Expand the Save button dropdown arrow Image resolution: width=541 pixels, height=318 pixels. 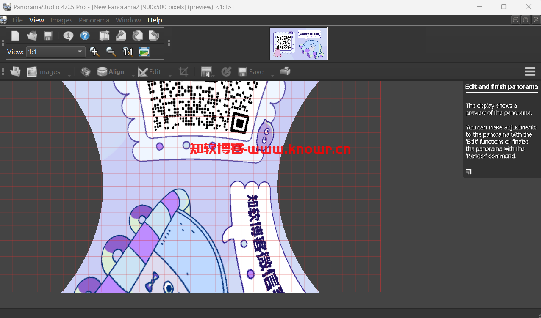coord(272,76)
